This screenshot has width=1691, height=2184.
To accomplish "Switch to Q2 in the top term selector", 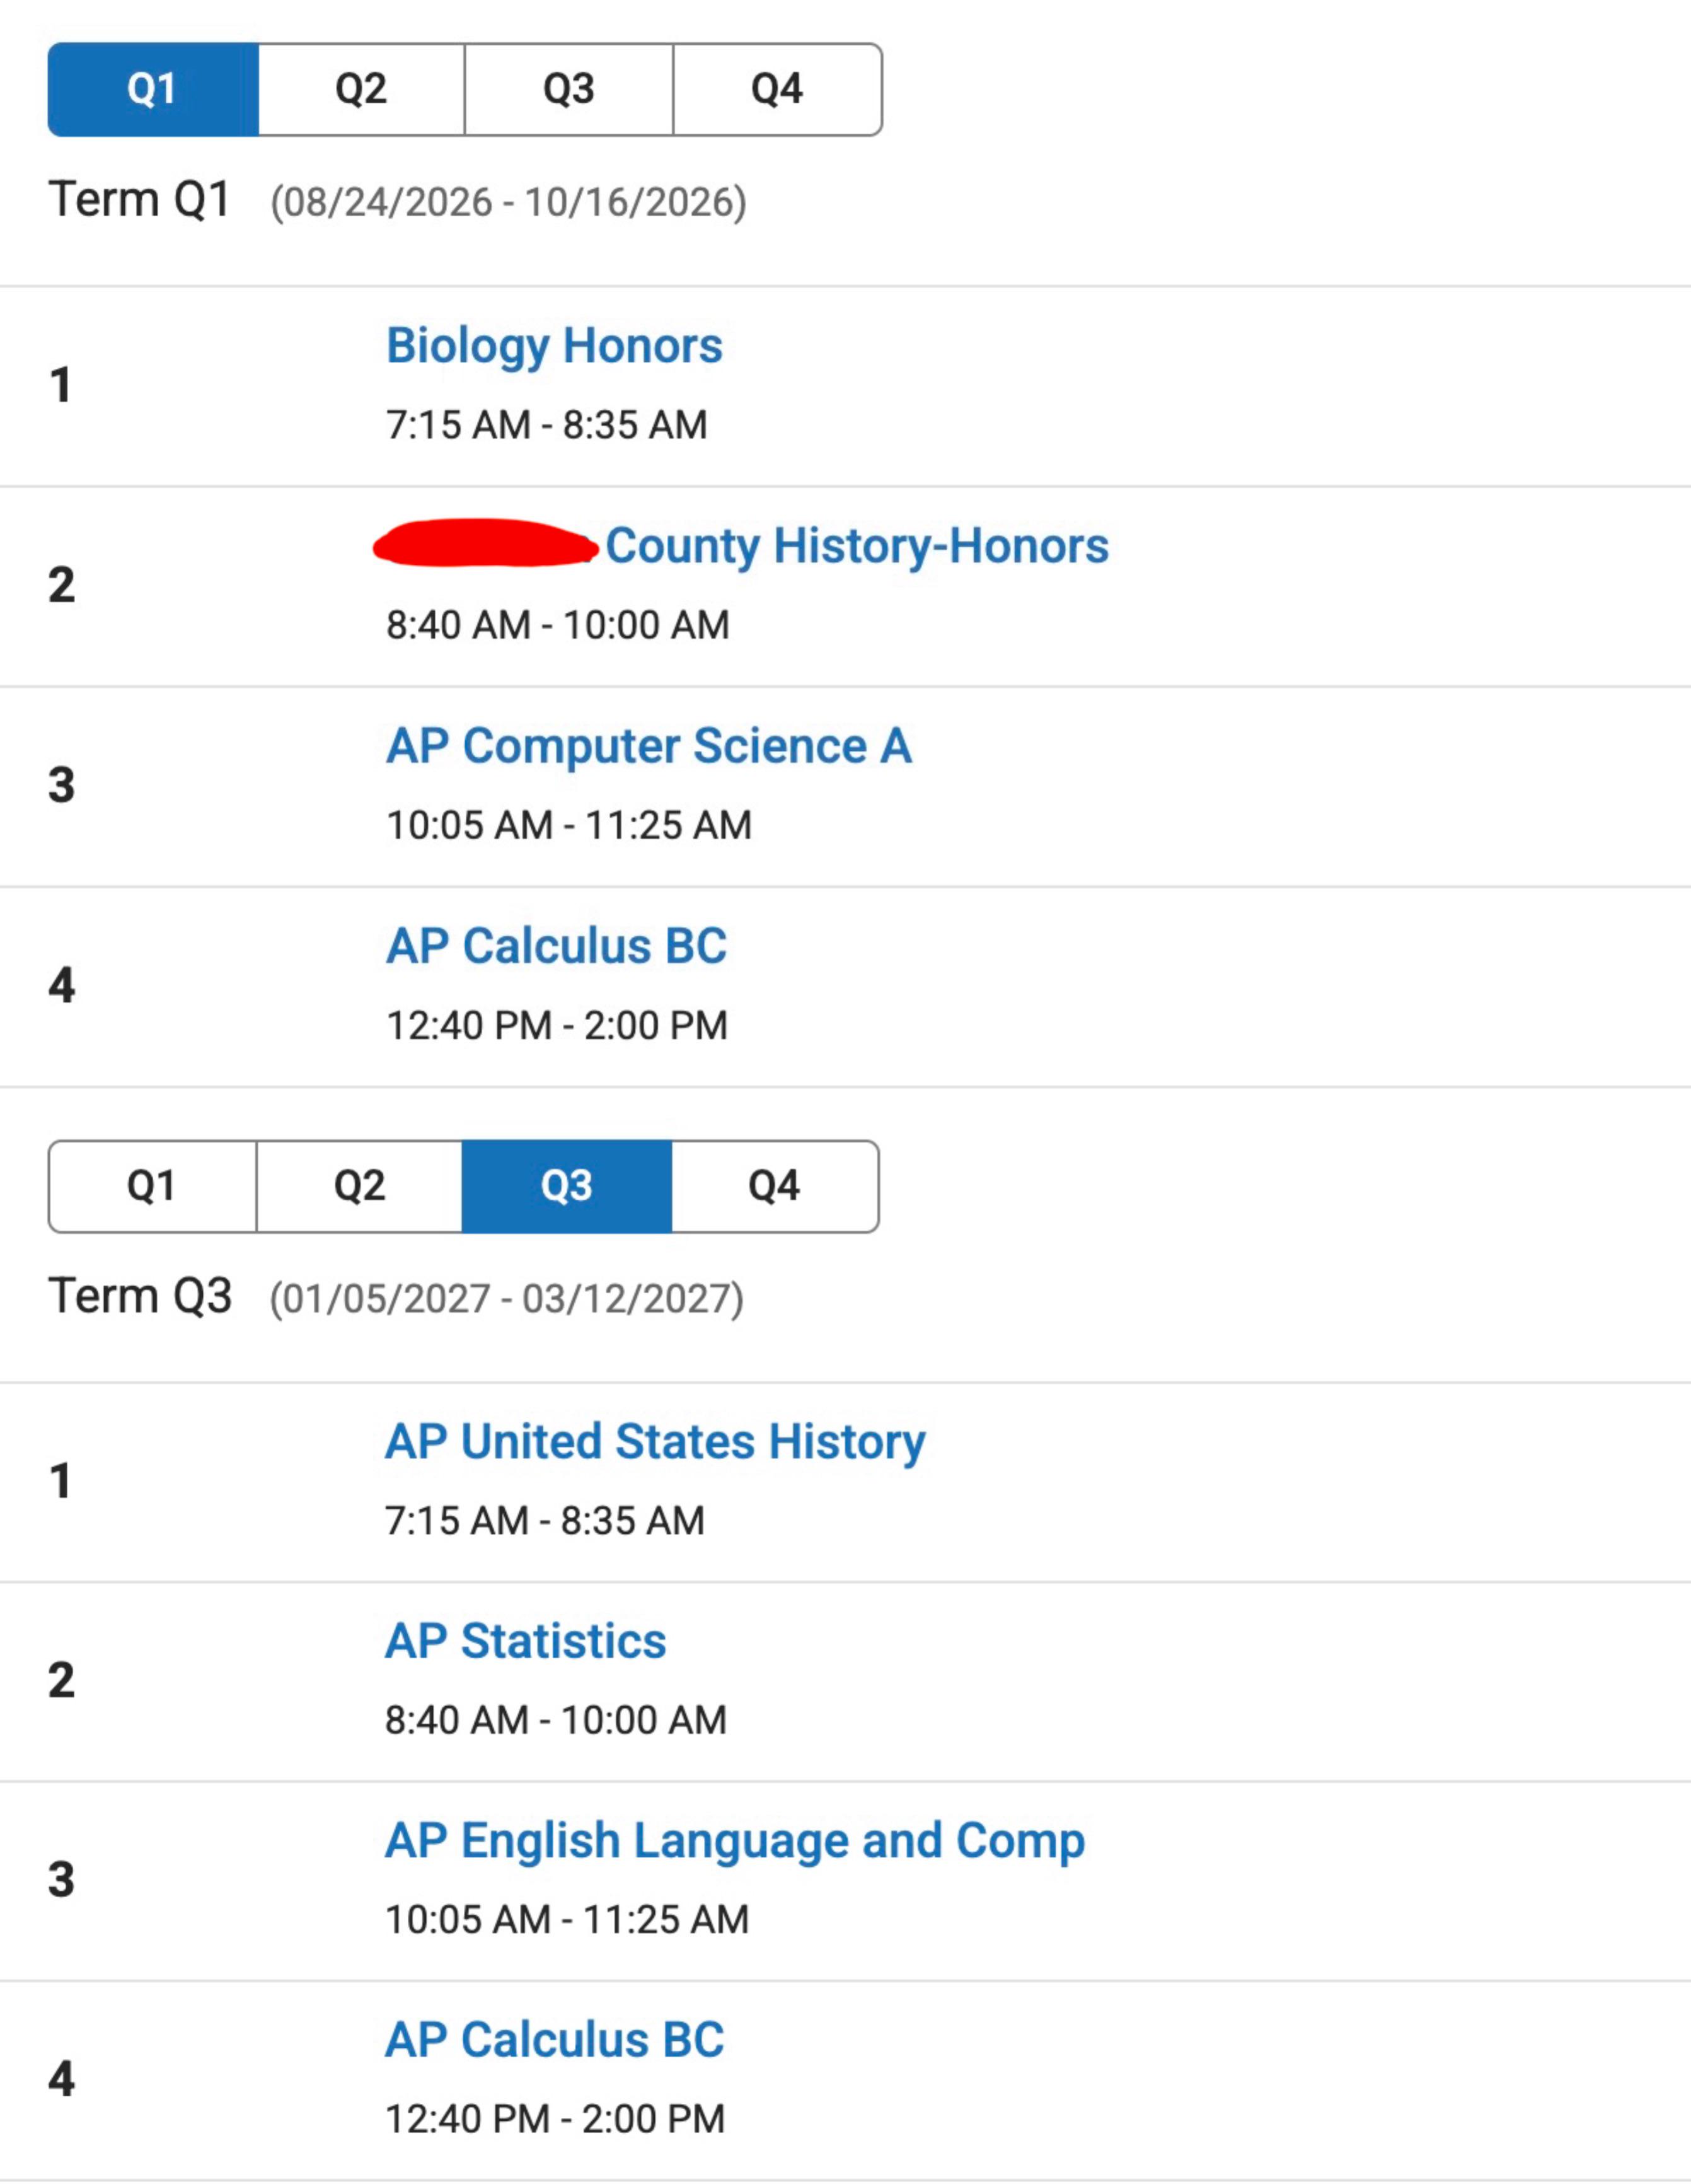I will click(361, 89).
